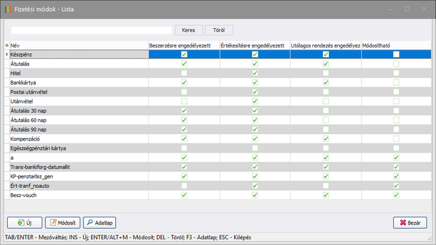Toggle Értékesítésre engedélyezett for Egészségpénztári kártya
Viewport: 436px width, 245px height.
click(x=255, y=148)
